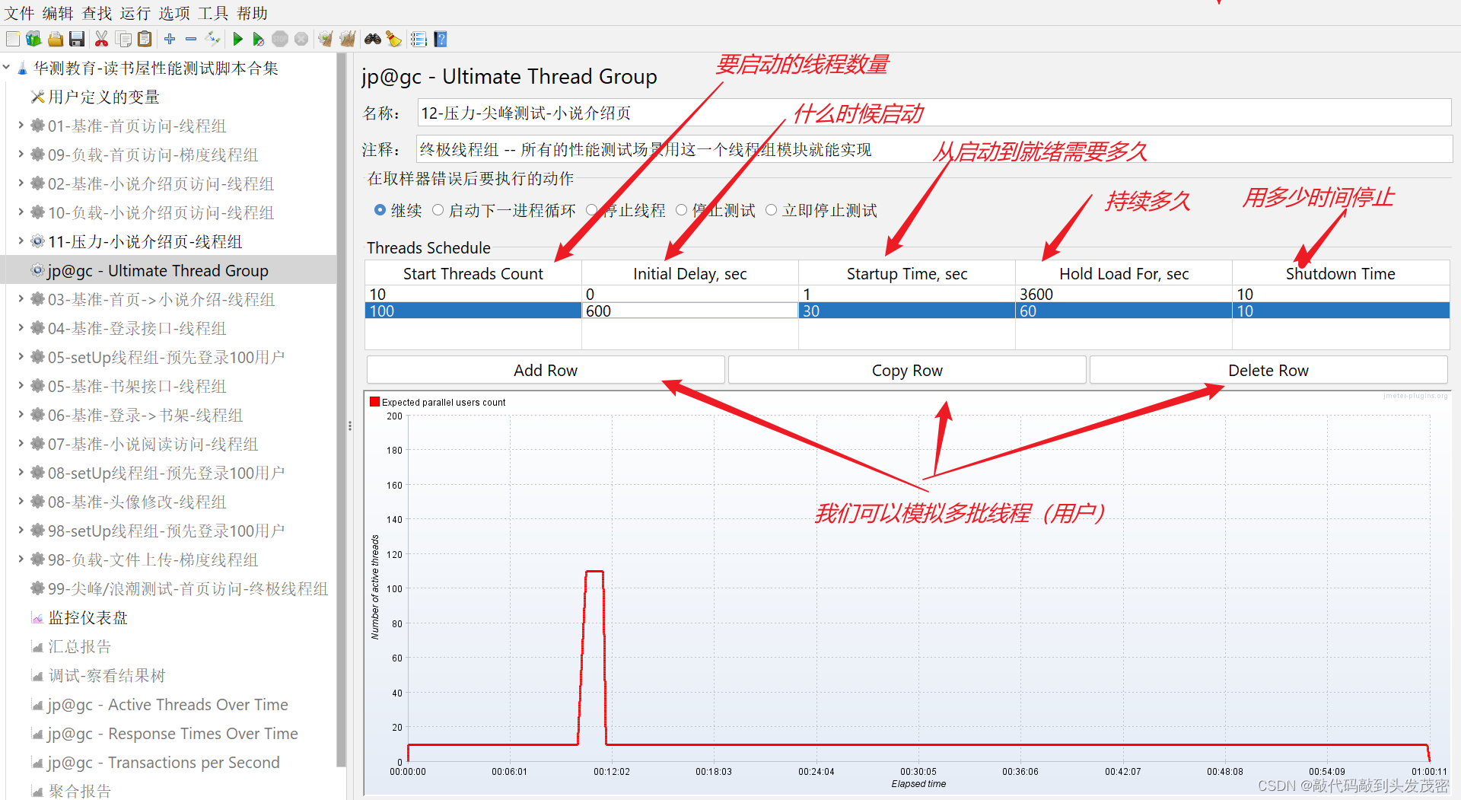Expand 03-基准-首页->小说介绍-线程组 node
Viewport: 1461px width, 800px height.
pyautogui.click(x=21, y=299)
